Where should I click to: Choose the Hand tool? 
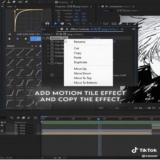pos(62,24)
